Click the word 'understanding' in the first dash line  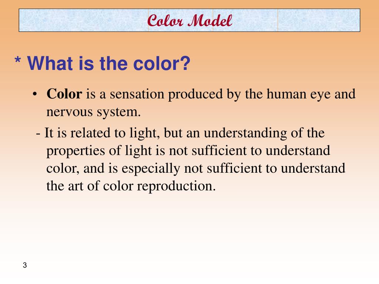click(x=245, y=133)
